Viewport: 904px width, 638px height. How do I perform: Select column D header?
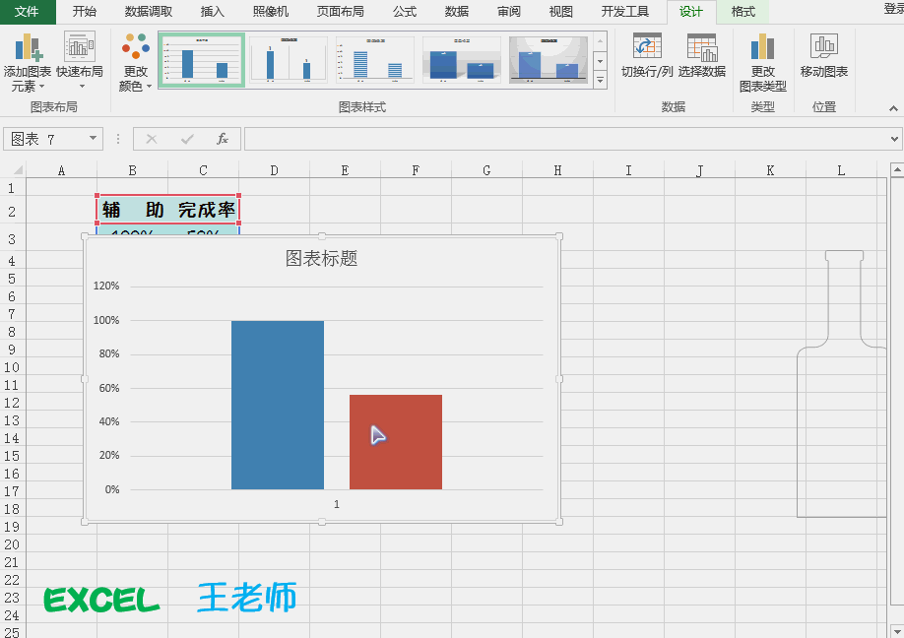[274, 170]
